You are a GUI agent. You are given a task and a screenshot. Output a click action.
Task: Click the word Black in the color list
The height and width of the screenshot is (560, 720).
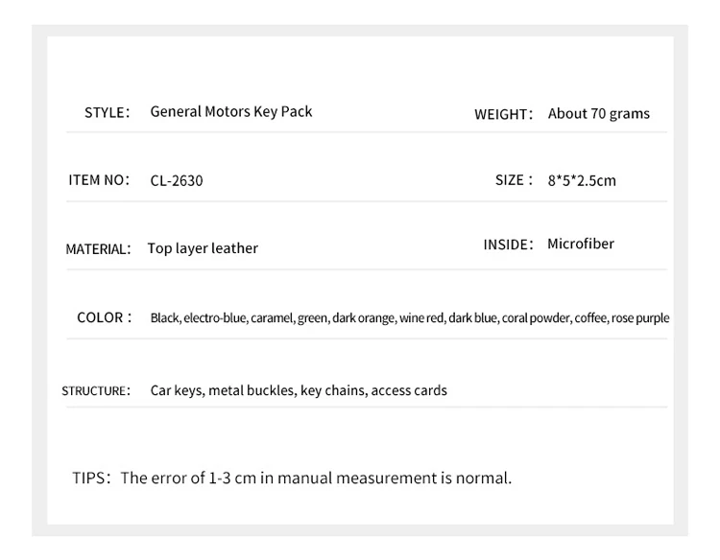click(165, 318)
